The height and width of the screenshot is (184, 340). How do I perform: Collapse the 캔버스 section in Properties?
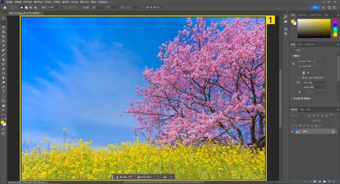pyautogui.click(x=292, y=56)
